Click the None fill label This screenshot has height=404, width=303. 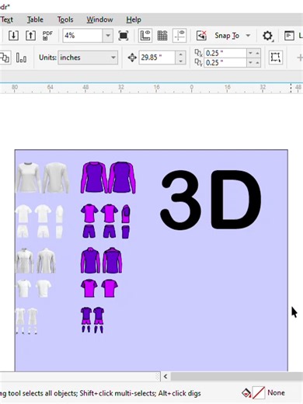276,392
